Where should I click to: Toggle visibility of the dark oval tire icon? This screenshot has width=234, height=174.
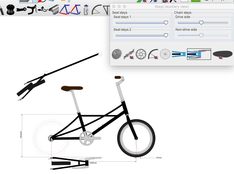222,54
